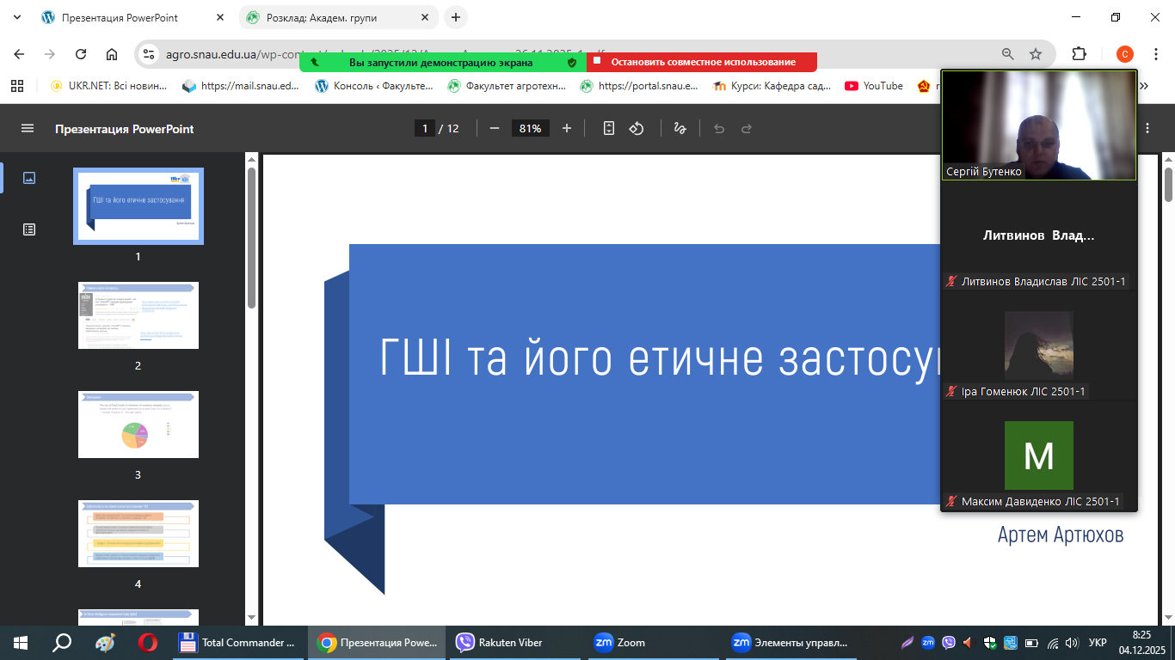This screenshot has height=660, width=1175.
Task: Select slide 3 thumbnail with pie chart
Action: pyautogui.click(x=138, y=425)
